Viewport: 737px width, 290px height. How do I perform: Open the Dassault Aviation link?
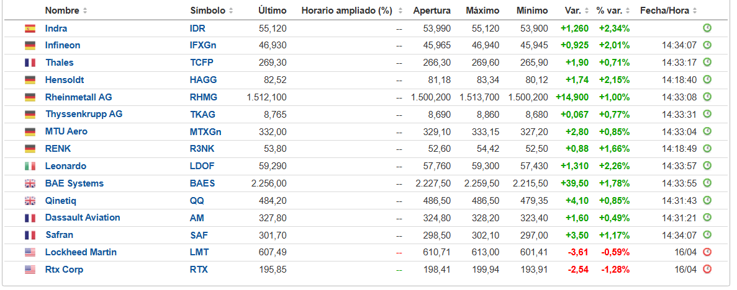pyautogui.click(x=82, y=217)
